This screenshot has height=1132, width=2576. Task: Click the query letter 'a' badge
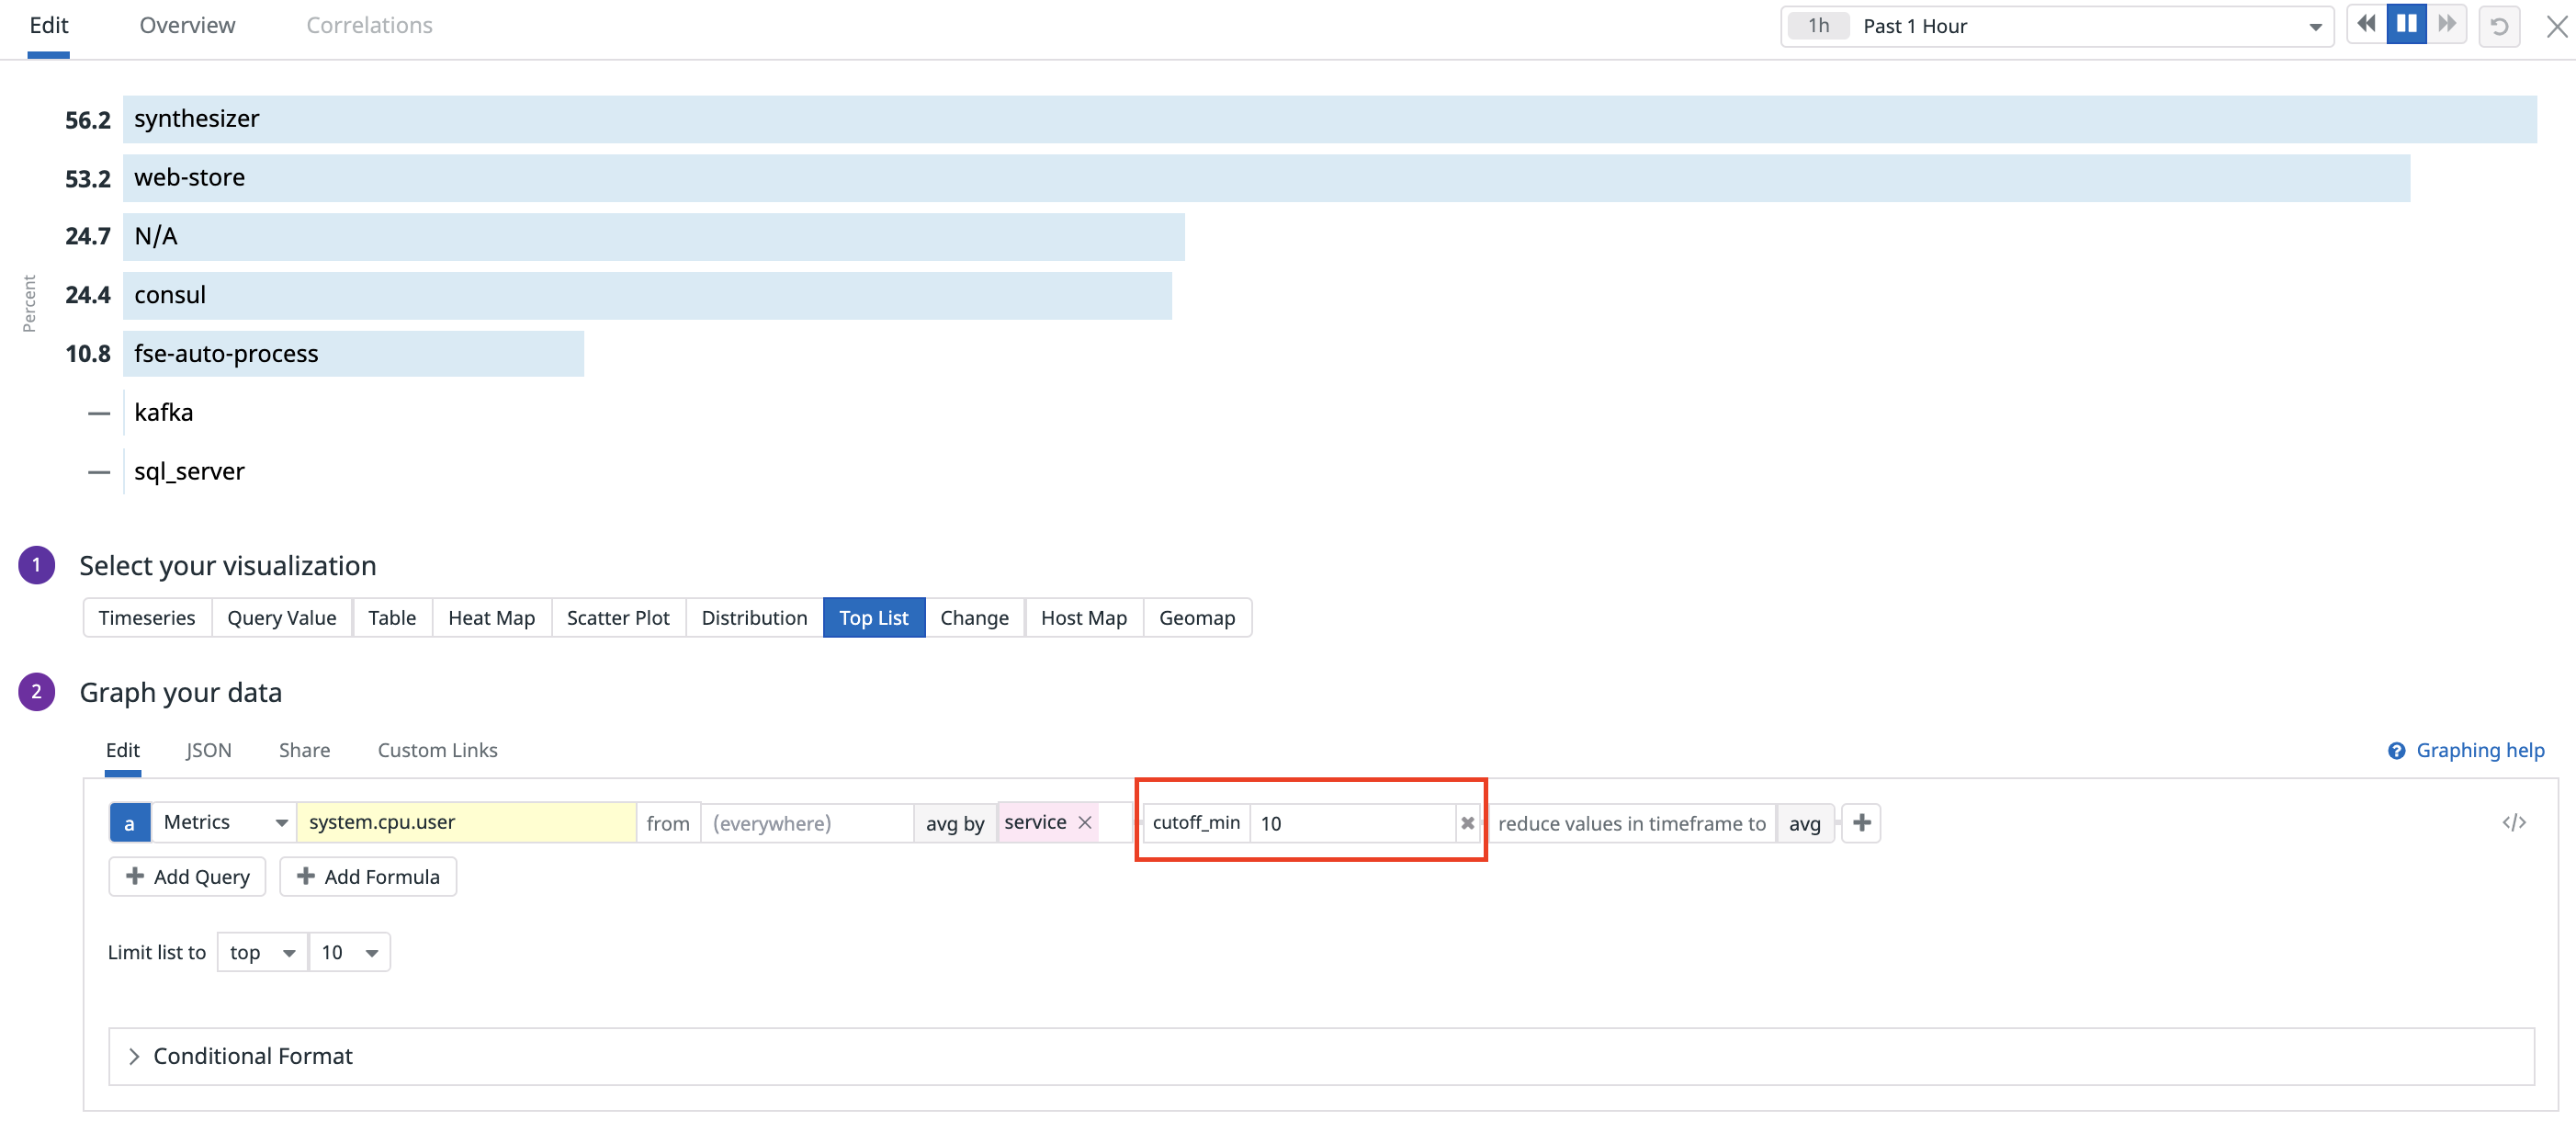click(129, 823)
